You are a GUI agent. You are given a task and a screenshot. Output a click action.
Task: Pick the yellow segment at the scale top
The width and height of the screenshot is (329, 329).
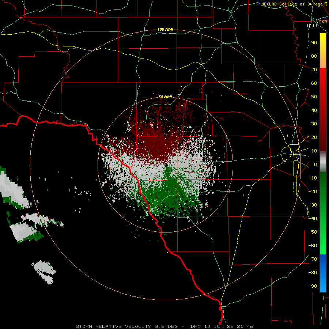tap(323, 39)
